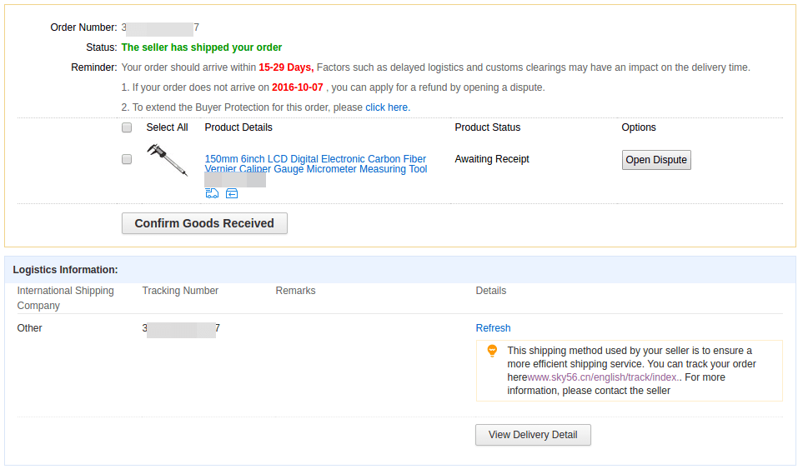The image size is (803, 469).
Task: Click the blue delivery truck icon
Action: [212, 193]
